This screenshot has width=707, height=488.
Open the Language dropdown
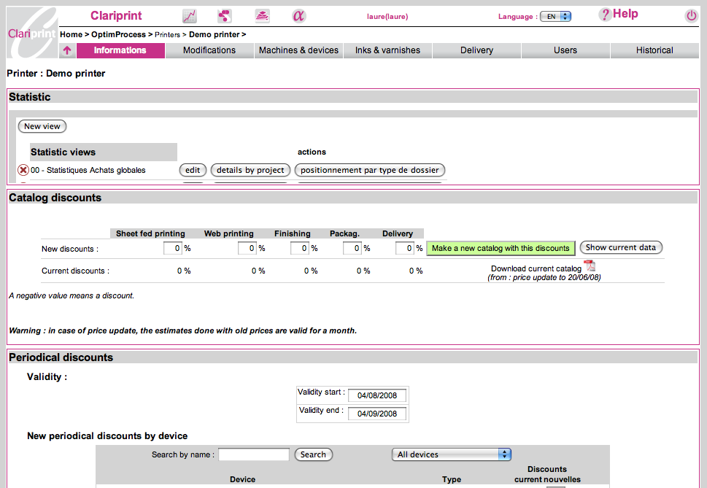[555, 16]
